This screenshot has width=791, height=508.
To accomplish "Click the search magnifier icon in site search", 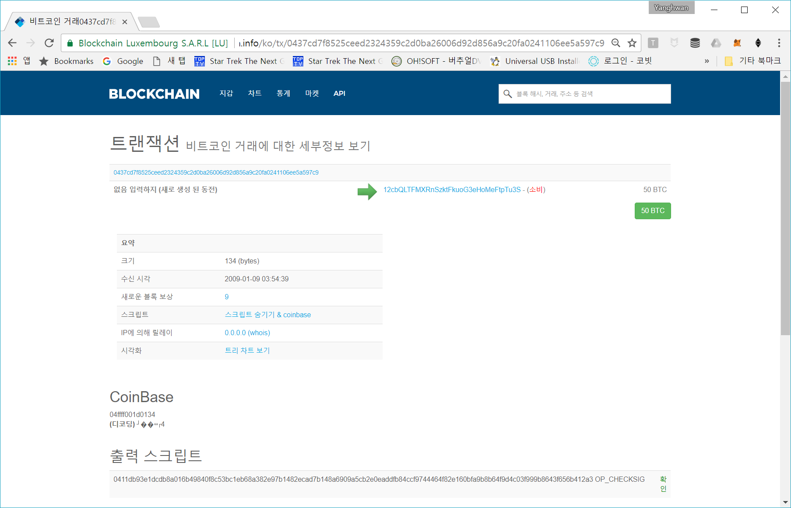I will coord(508,94).
